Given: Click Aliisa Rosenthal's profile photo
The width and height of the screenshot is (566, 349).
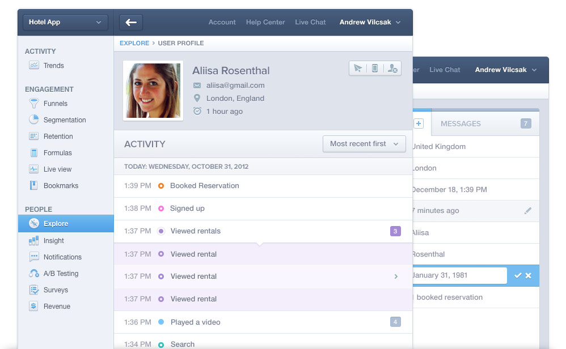Looking at the screenshot, I should (153, 91).
